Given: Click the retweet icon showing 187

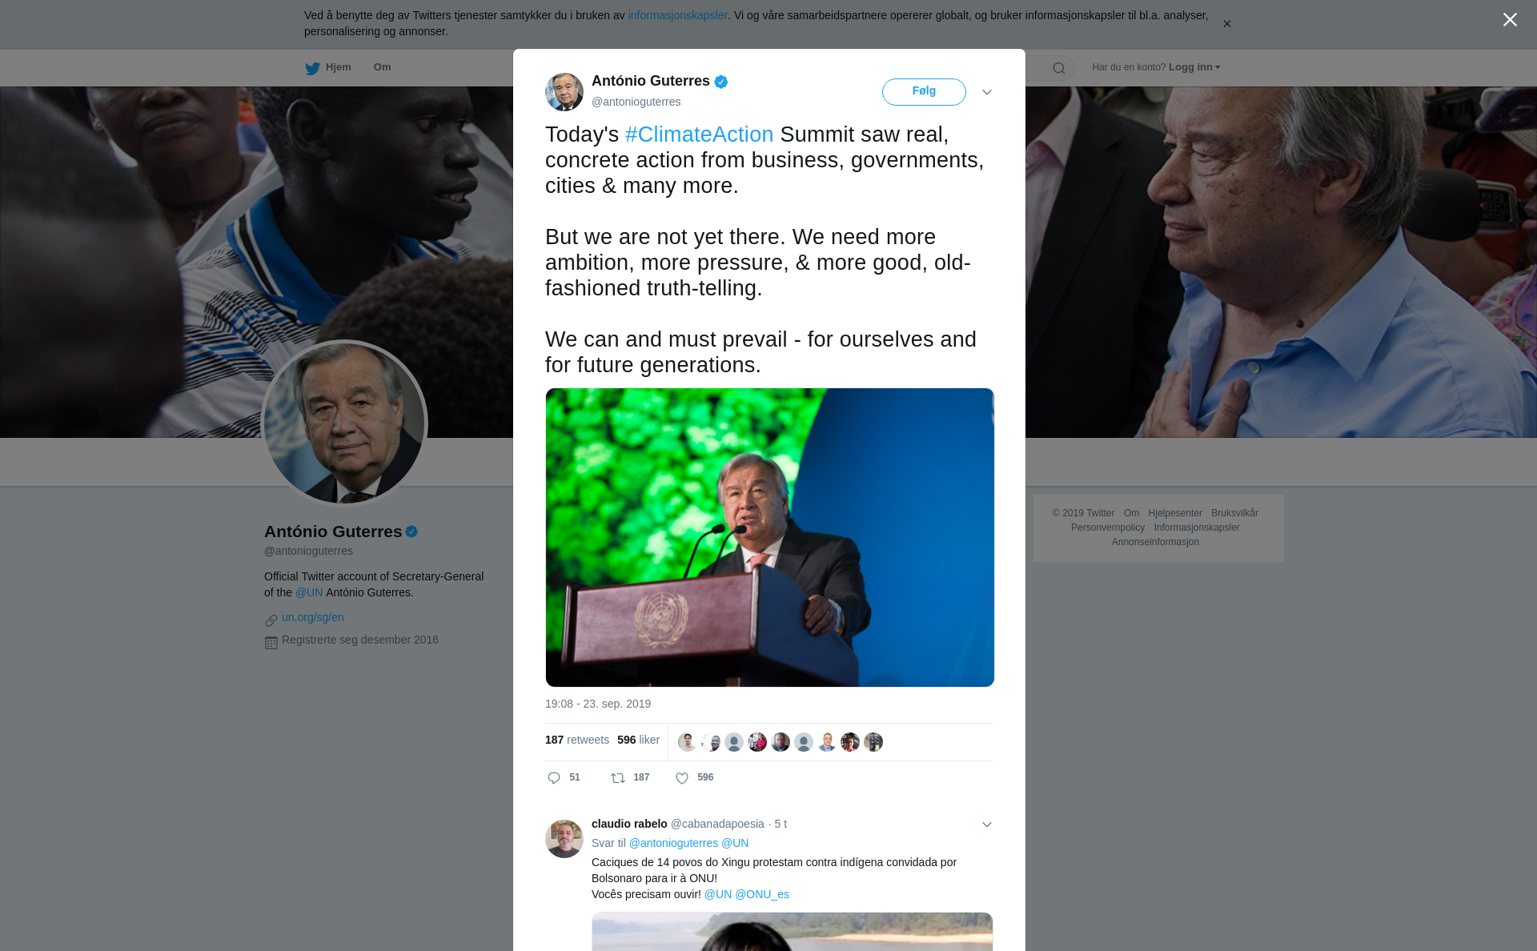Looking at the screenshot, I should 618,778.
